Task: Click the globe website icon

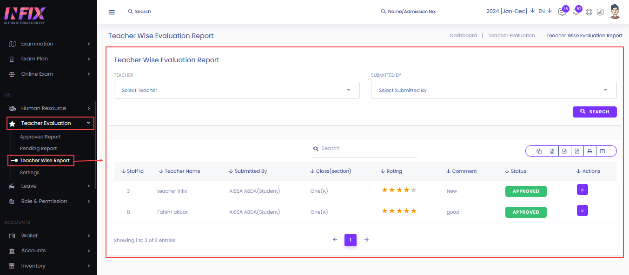Action: (589, 12)
